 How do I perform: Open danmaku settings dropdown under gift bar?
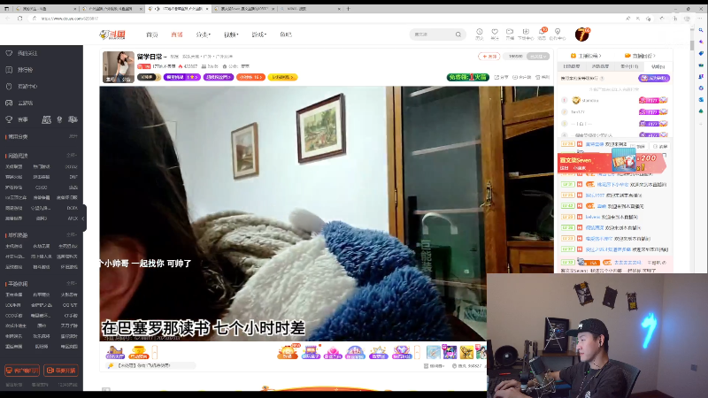coord(435,366)
